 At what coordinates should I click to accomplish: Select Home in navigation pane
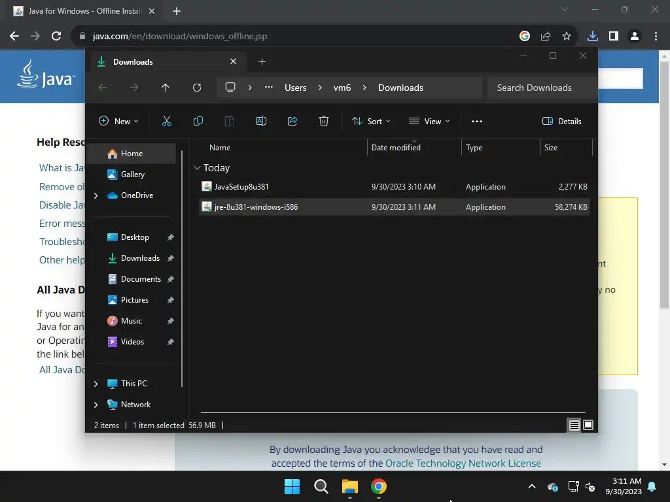tap(132, 154)
